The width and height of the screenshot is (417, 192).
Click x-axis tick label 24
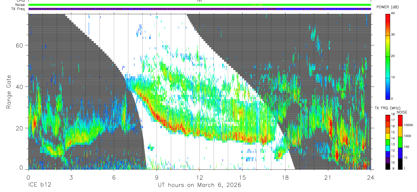[x=370, y=177]
